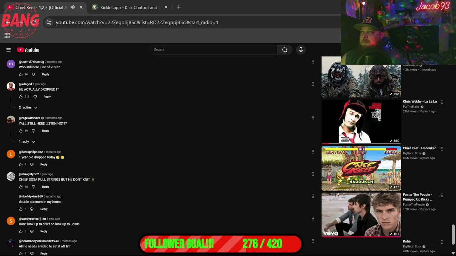Click the YouTube search field
This screenshot has width=456, height=256.
214,50
